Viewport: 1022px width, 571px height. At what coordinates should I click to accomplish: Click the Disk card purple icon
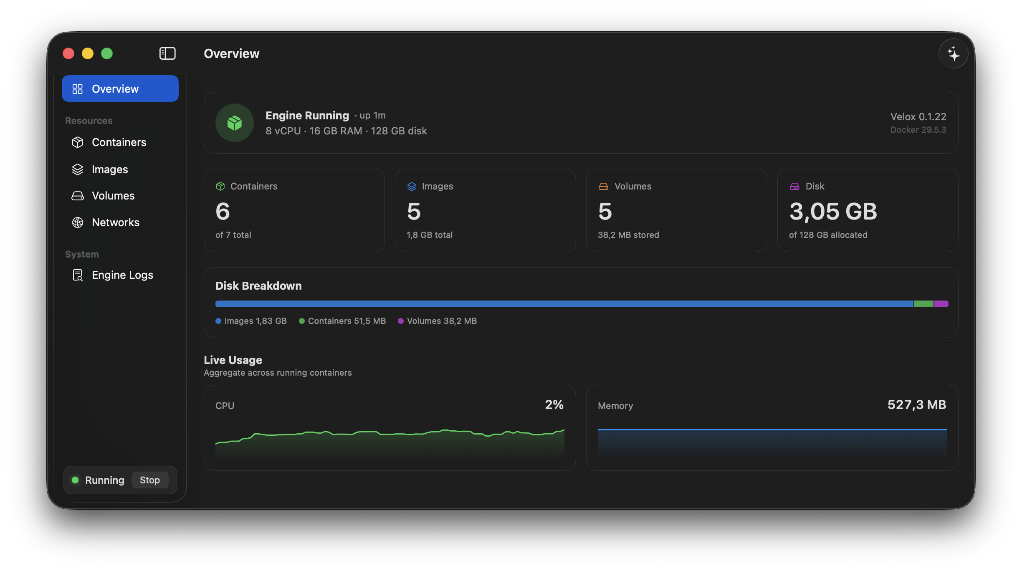794,186
